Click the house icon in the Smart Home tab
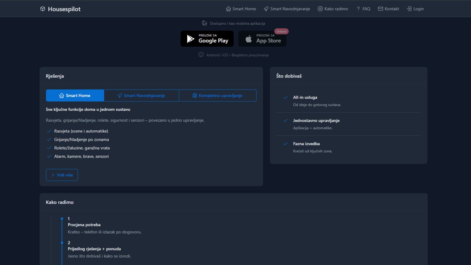 62,95
